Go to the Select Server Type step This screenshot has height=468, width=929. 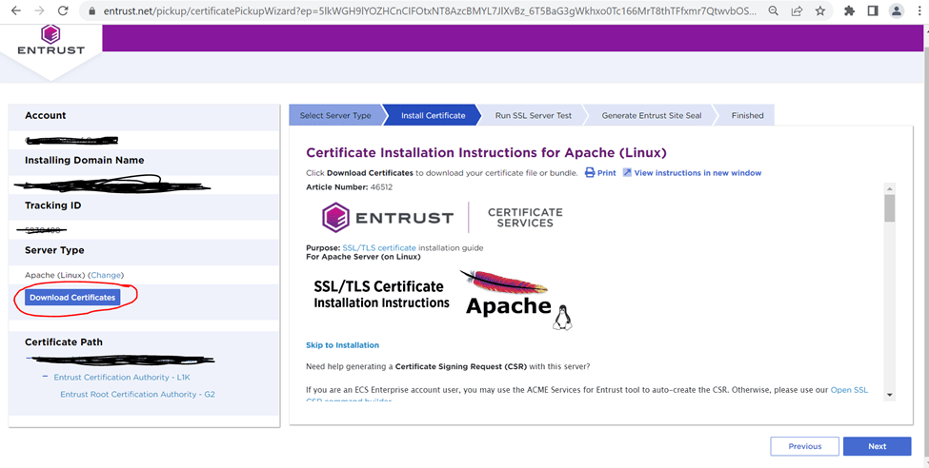click(x=335, y=115)
